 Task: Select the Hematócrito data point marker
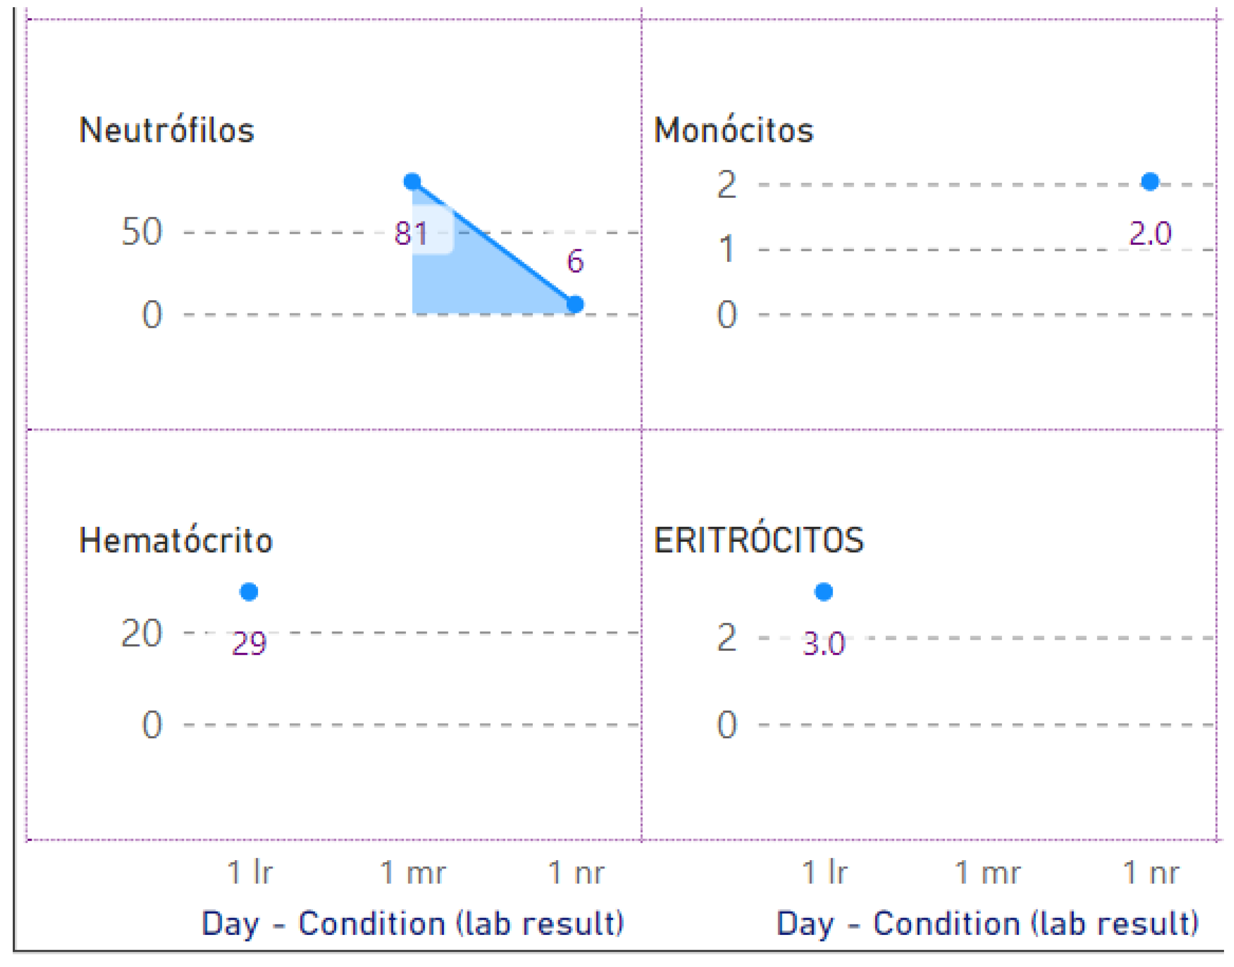[x=249, y=592]
